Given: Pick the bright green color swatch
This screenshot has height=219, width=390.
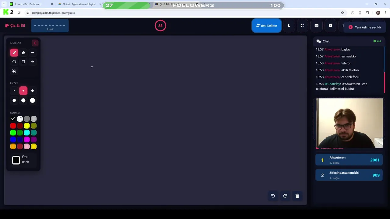Looking at the screenshot, I should click(x=13, y=133).
